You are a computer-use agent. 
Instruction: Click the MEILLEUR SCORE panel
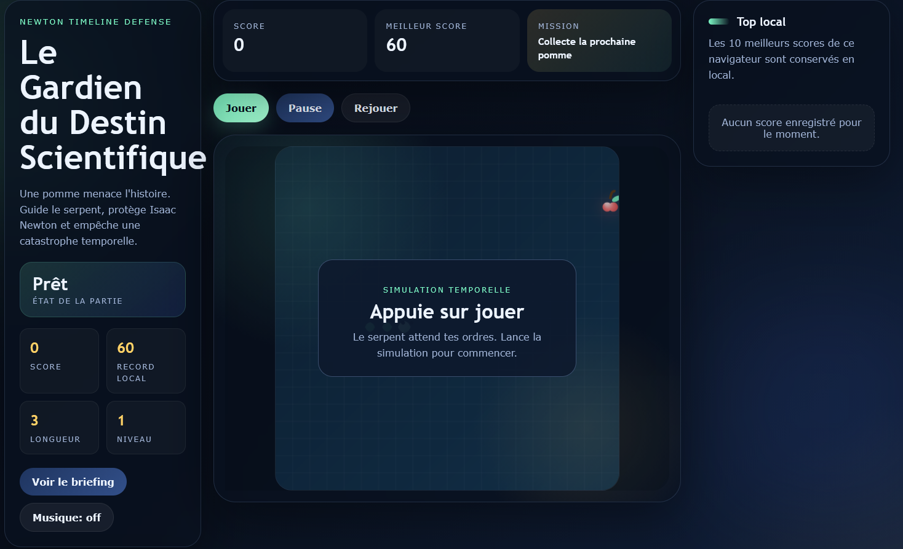click(x=447, y=40)
